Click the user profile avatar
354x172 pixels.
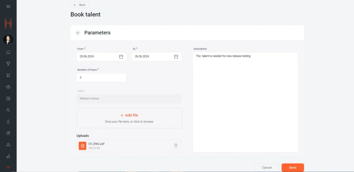(x=8, y=40)
